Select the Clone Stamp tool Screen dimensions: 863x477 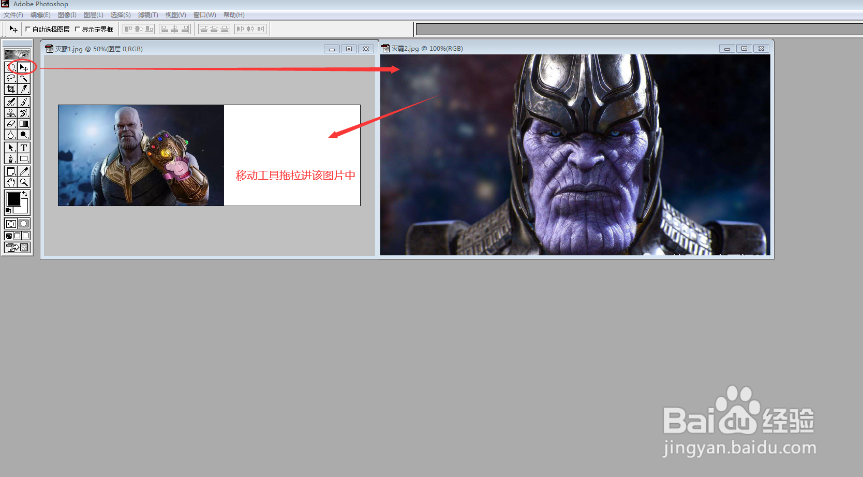click(x=11, y=113)
